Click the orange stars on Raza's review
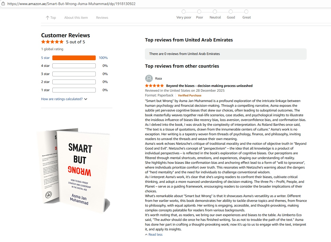Viewport: 331px width, 242px height. pyautogui.click(x=154, y=86)
